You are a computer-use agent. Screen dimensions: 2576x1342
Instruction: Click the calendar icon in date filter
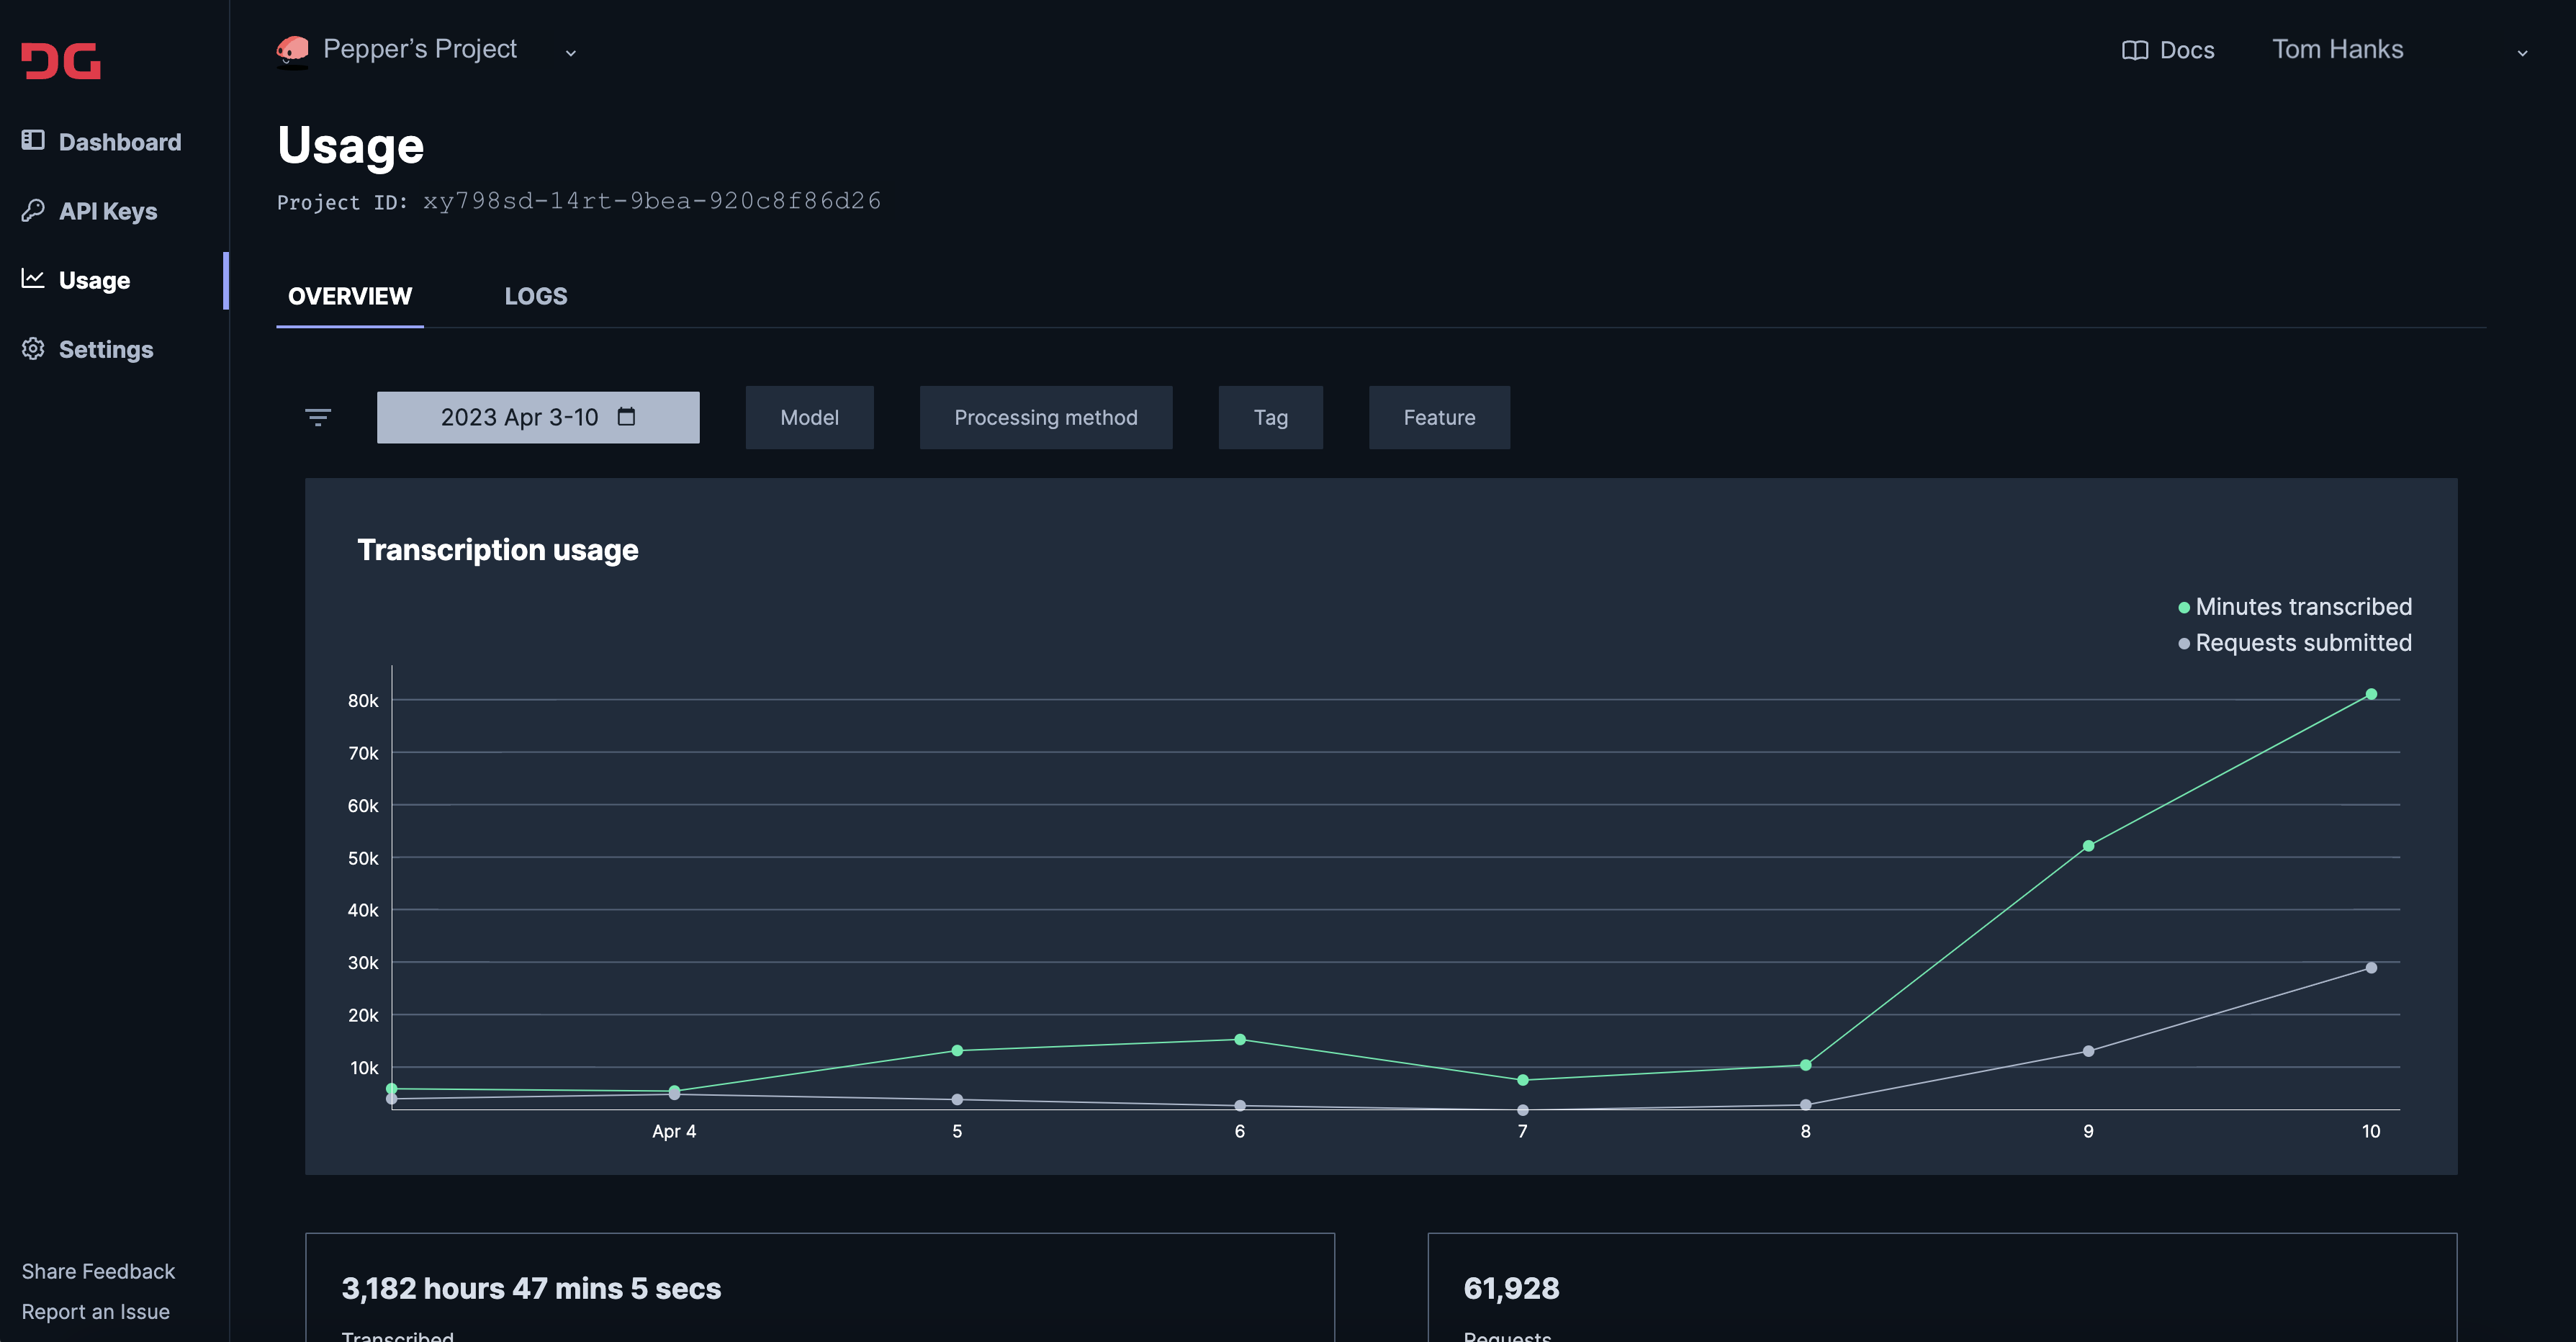click(x=626, y=416)
